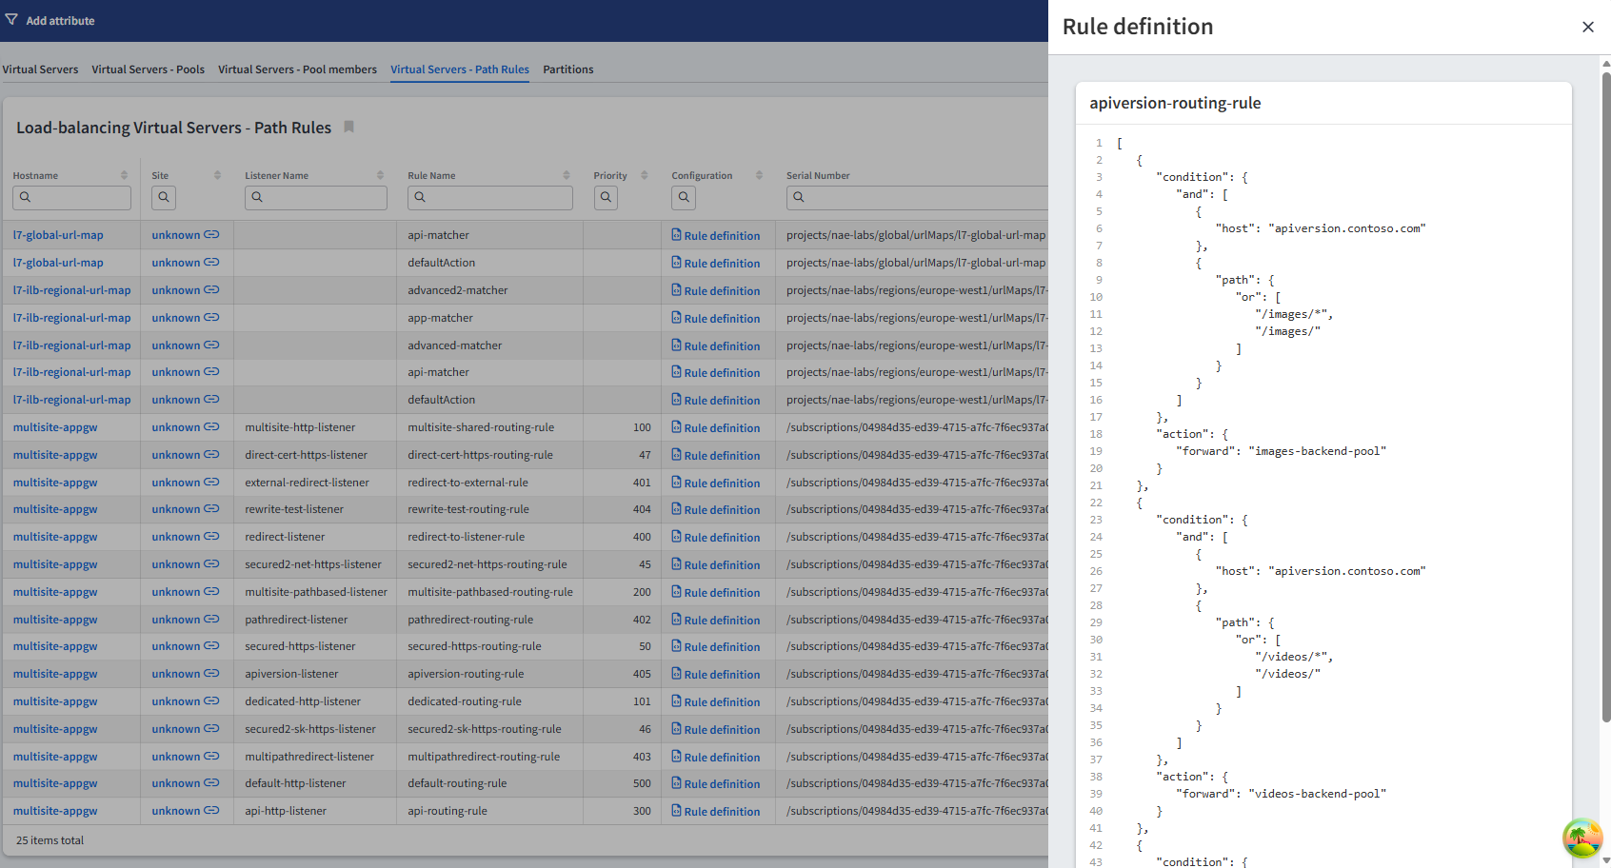
Task: Open the Site column search icon
Action: pos(164,197)
